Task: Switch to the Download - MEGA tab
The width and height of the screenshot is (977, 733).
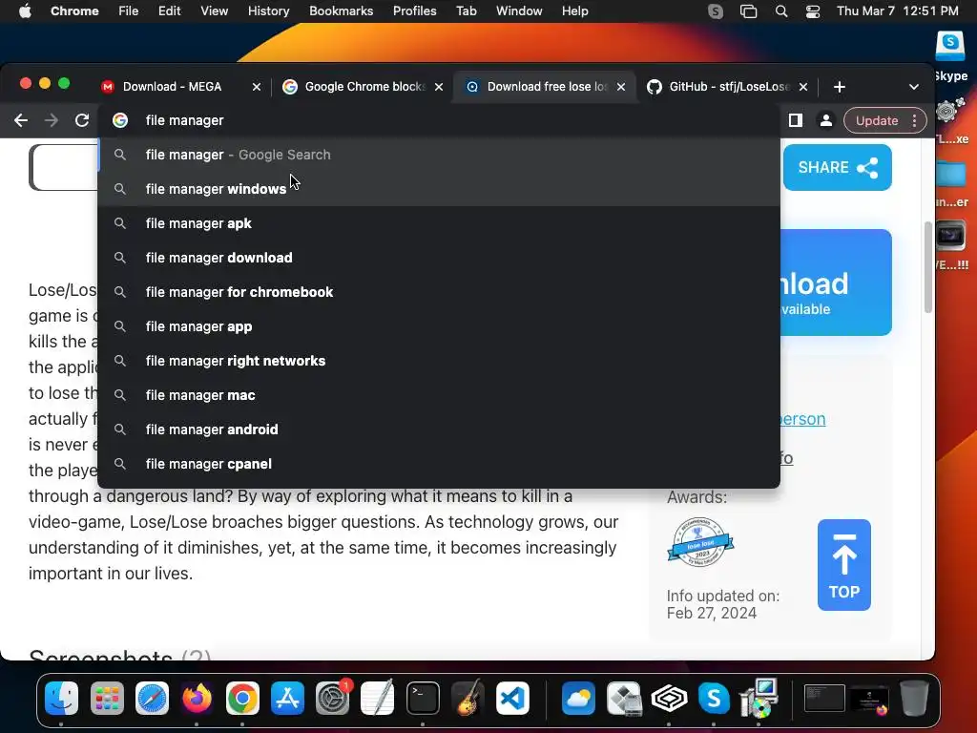Action: [172, 87]
